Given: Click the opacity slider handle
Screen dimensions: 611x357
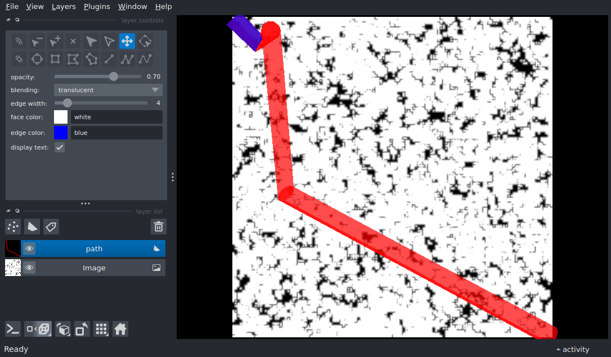Looking at the screenshot, I should (114, 76).
